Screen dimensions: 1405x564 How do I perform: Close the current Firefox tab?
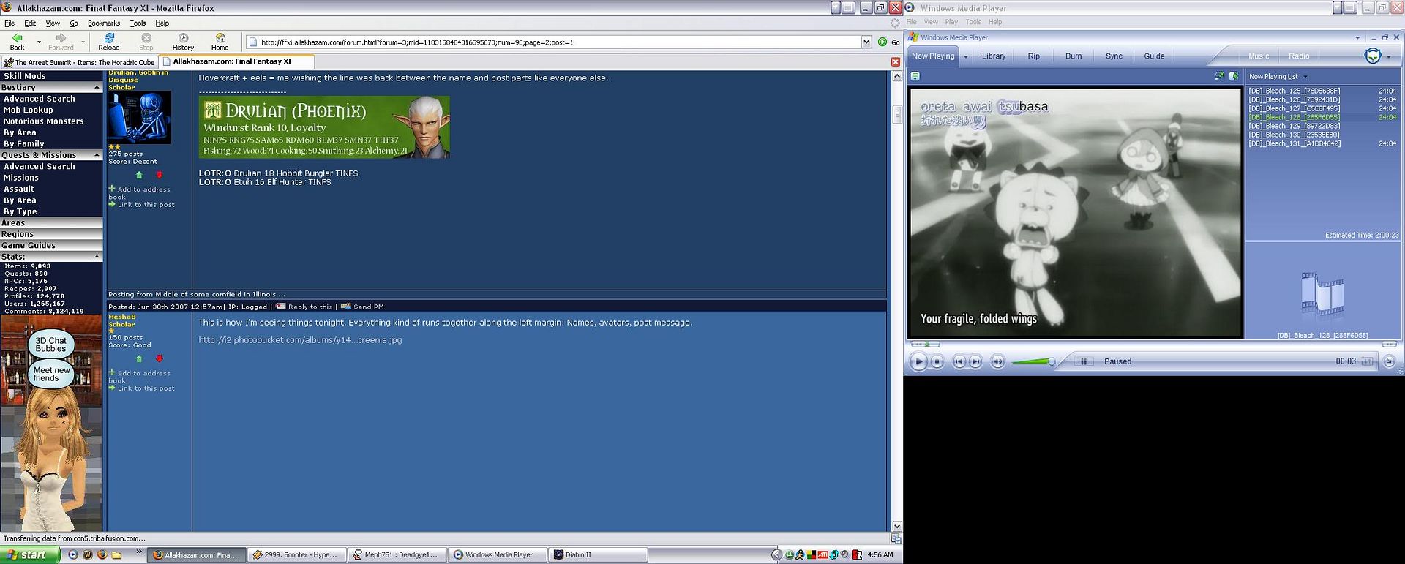pyautogui.click(x=895, y=62)
